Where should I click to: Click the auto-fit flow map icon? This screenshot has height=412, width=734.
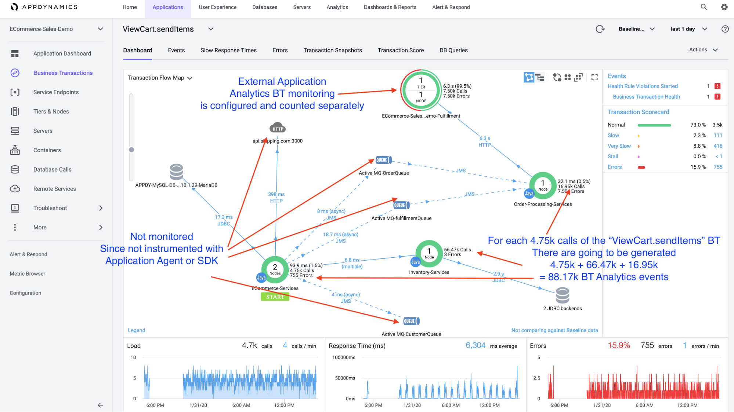click(578, 77)
